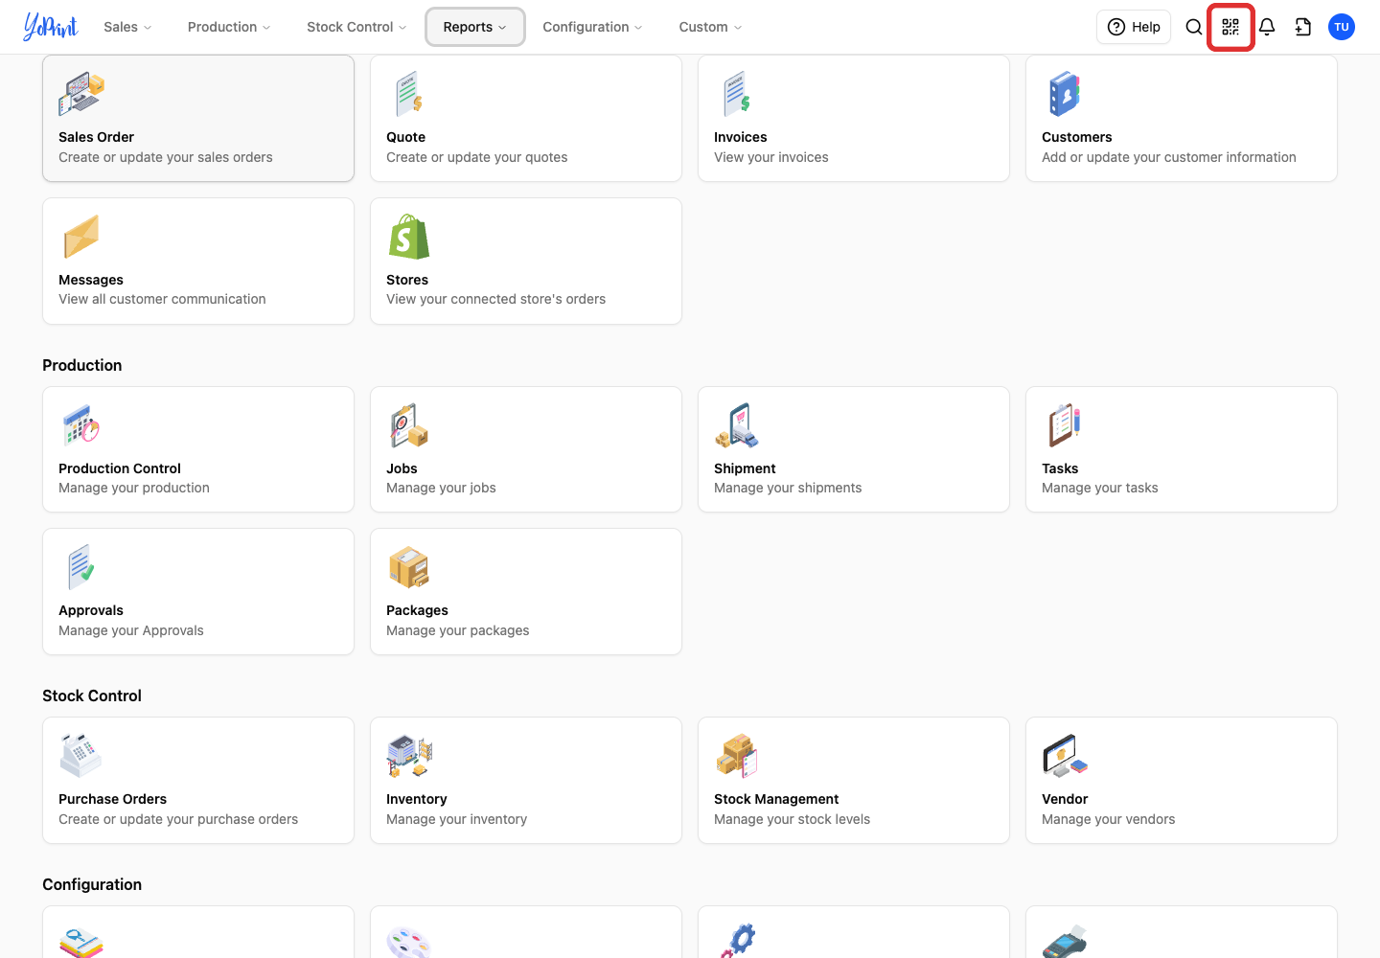
Task: Click the Customers address book icon
Action: point(1065,94)
